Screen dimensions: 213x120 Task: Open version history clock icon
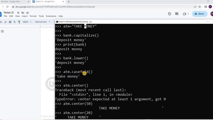(169, 14)
